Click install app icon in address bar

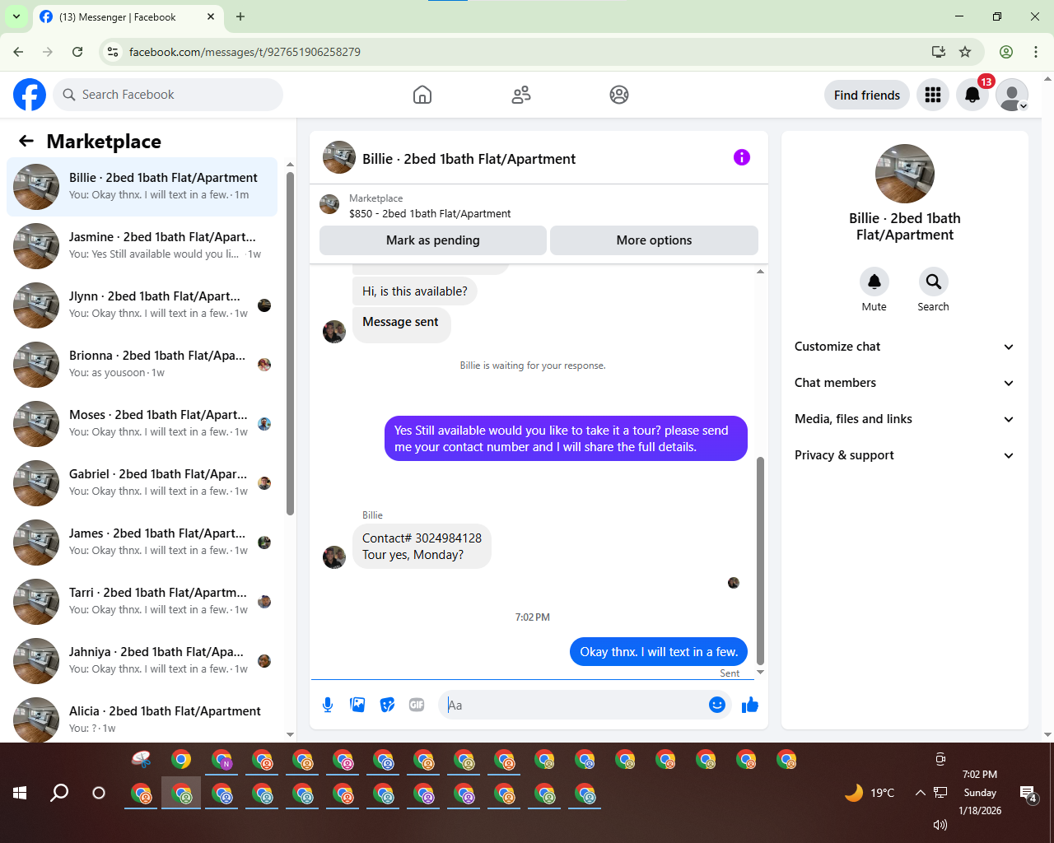(x=939, y=52)
